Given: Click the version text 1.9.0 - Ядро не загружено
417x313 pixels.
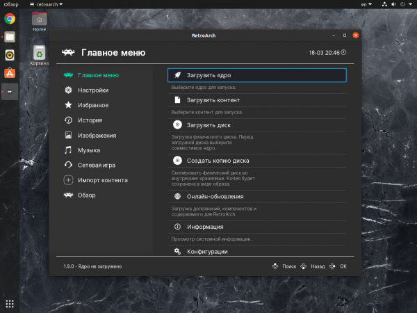Looking at the screenshot, I should (92, 266).
